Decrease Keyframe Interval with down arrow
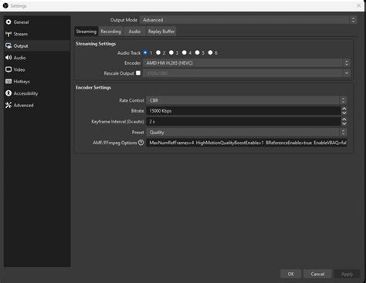This screenshot has width=366, height=283. (x=344, y=123)
